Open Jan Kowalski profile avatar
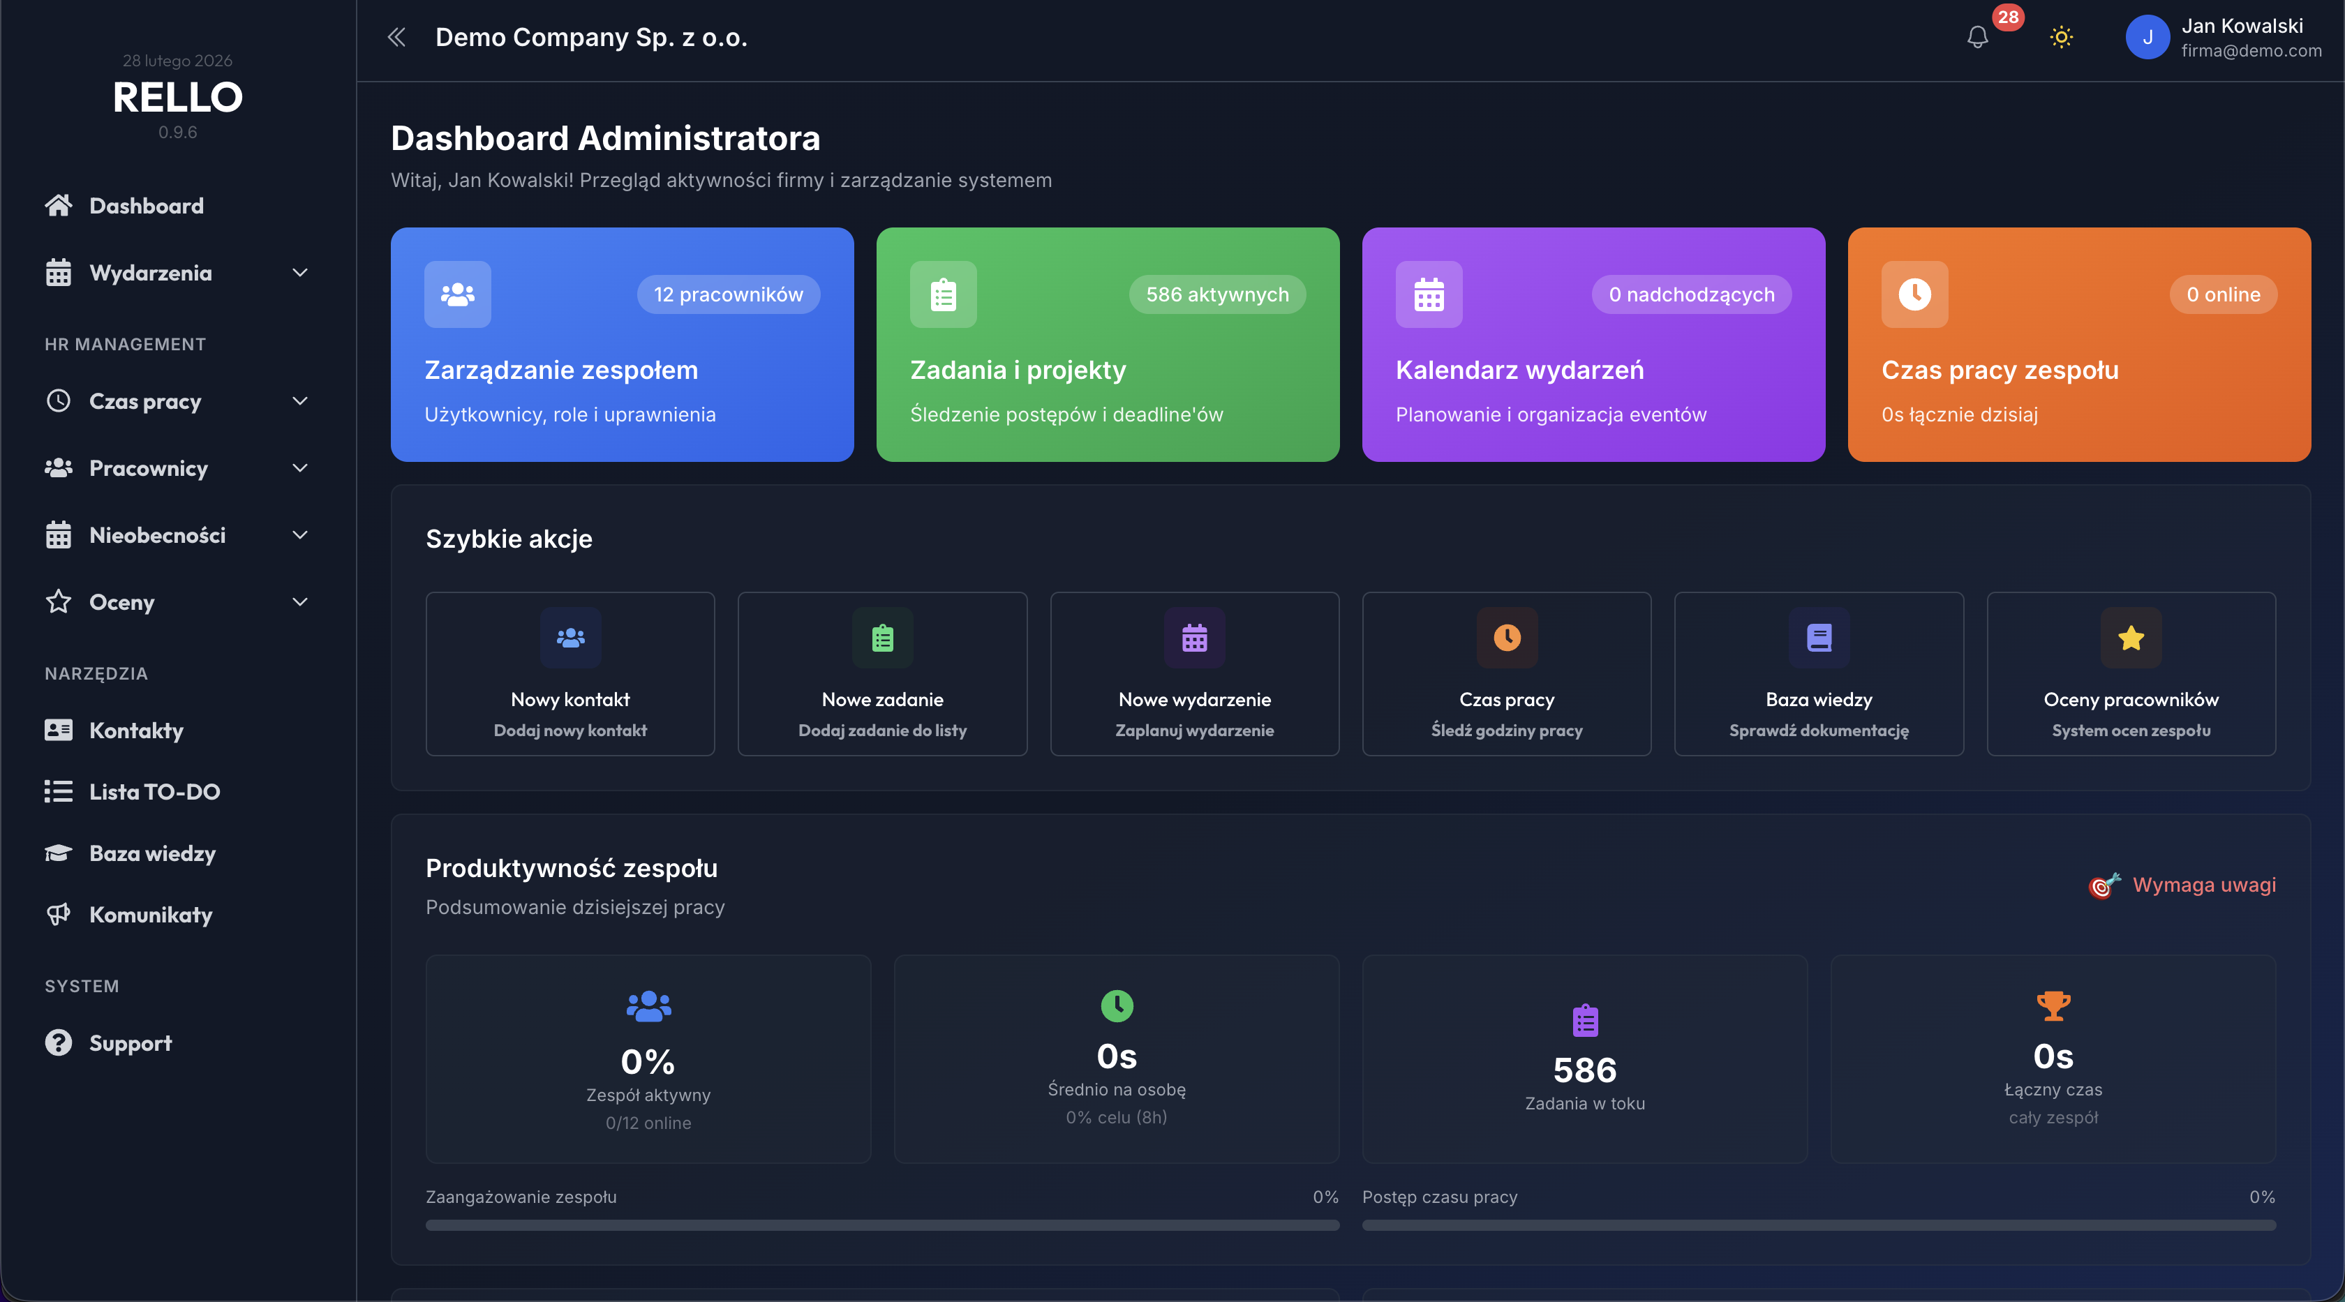Image resolution: width=2345 pixels, height=1302 pixels. coord(2147,37)
